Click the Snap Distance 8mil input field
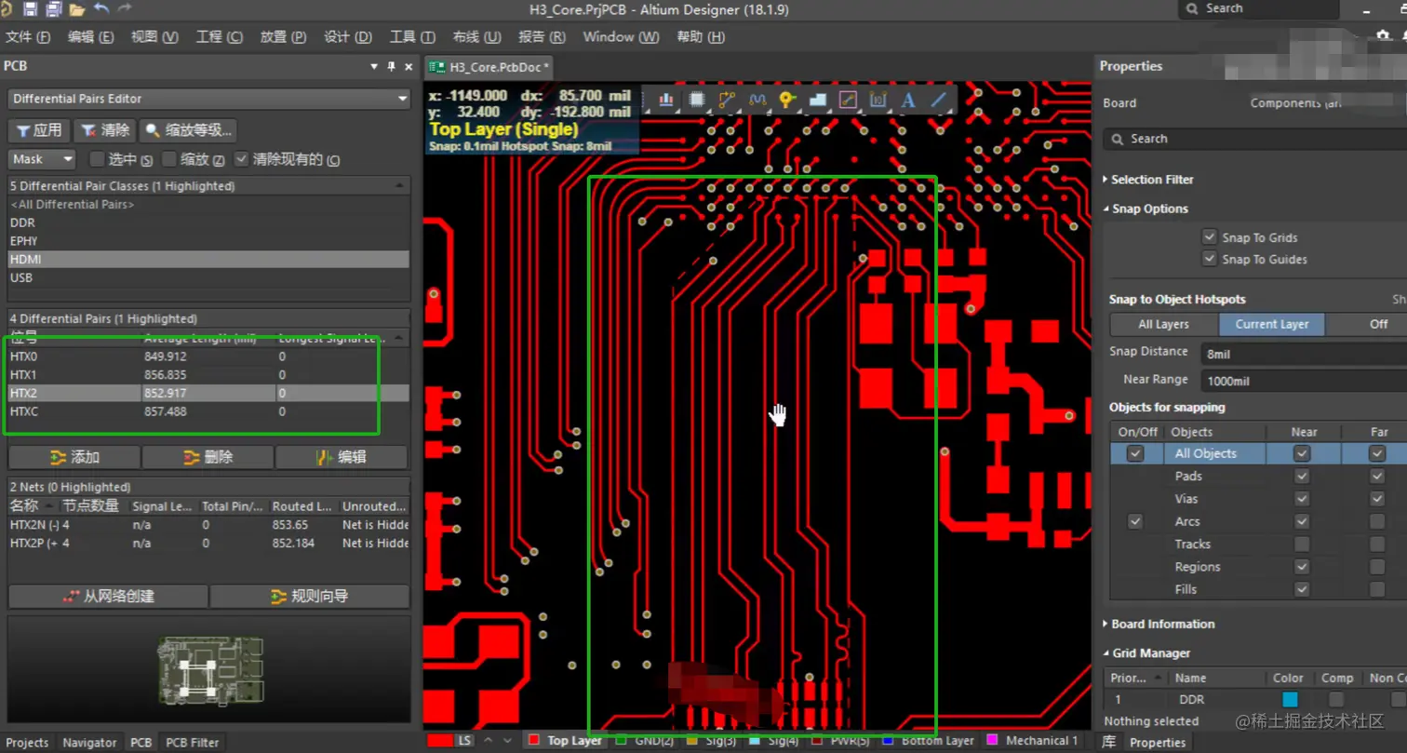Image resolution: width=1407 pixels, height=753 pixels. [x=1303, y=354]
